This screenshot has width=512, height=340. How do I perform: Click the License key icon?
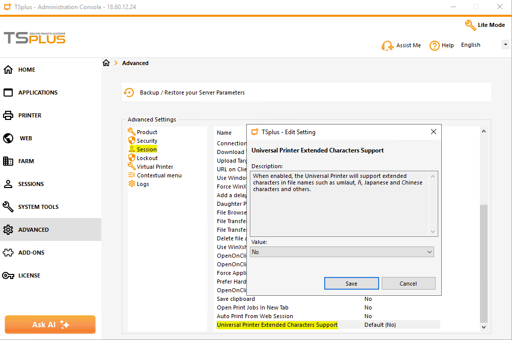pyautogui.click(x=8, y=275)
